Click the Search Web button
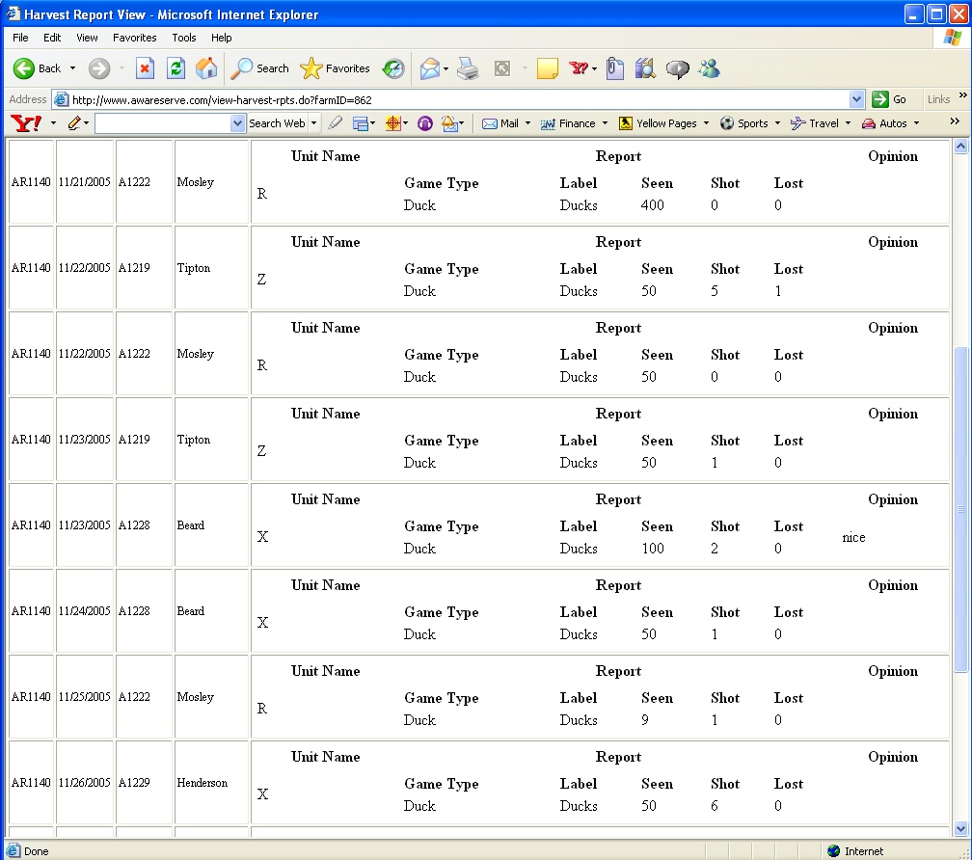972x860 pixels. (x=277, y=123)
